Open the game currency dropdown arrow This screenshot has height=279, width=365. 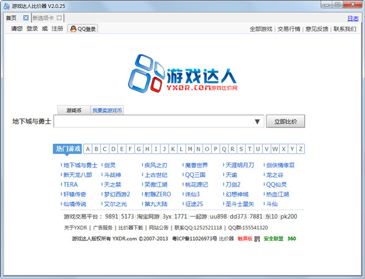click(257, 121)
